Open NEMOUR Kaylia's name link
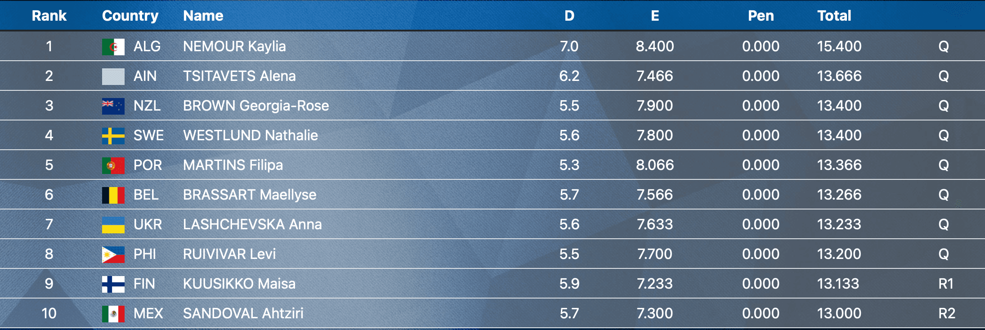Image resolution: width=985 pixels, height=330 pixels. [x=234, y=46]
